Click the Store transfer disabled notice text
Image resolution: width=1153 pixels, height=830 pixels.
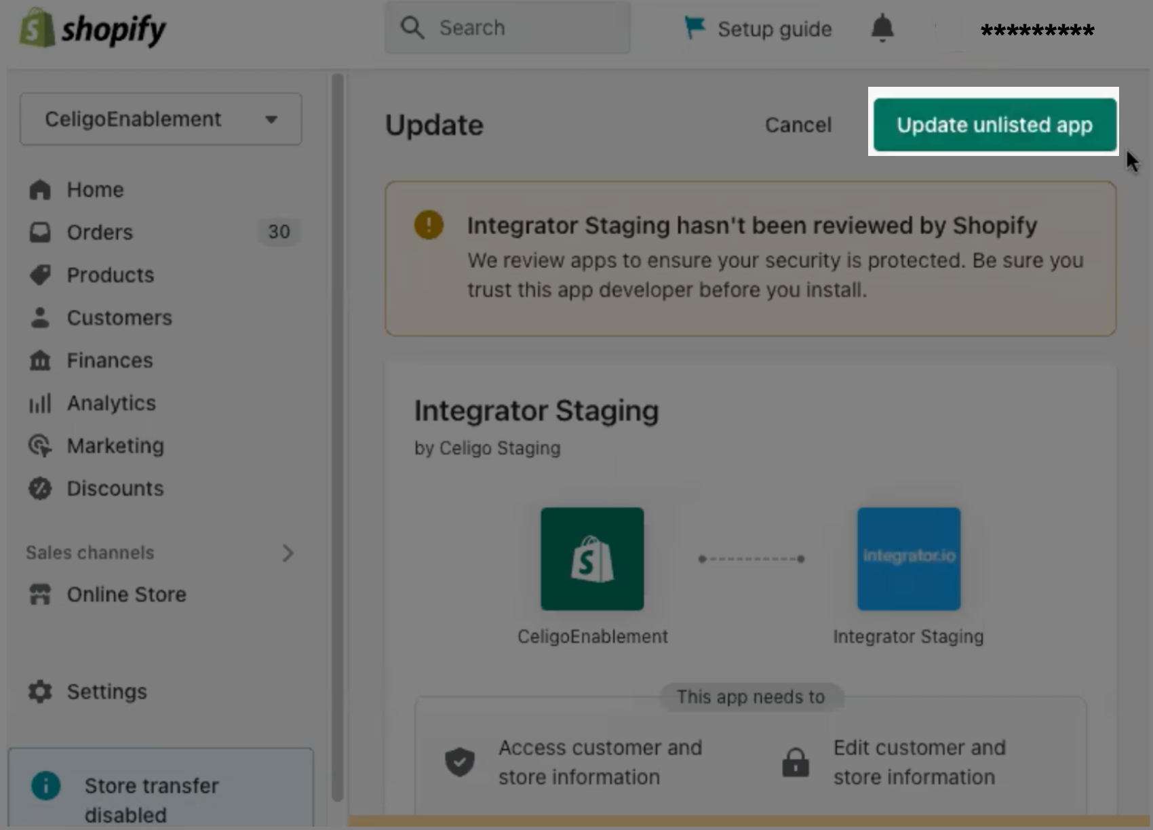[x=152, y=800]
